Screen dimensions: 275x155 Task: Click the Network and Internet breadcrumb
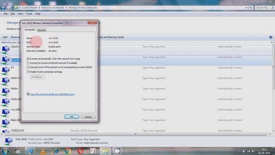pos(53,8)
